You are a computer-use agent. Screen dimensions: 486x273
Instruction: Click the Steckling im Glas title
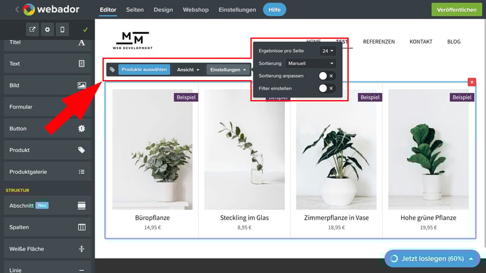pyautogui.click(x=244, y=218)
